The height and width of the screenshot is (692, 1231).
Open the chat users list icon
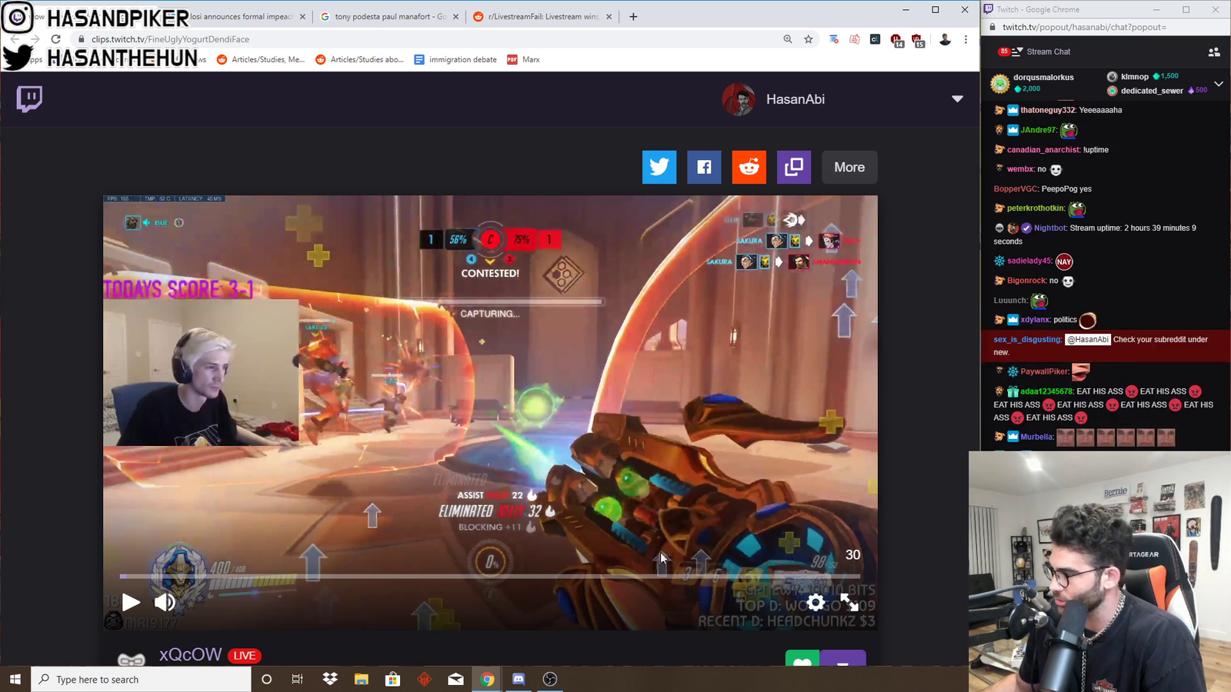click(x=1214, y=52)
